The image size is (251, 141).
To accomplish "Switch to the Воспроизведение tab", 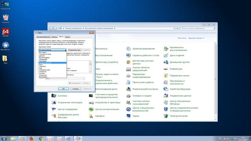I will tap(44, 37).
